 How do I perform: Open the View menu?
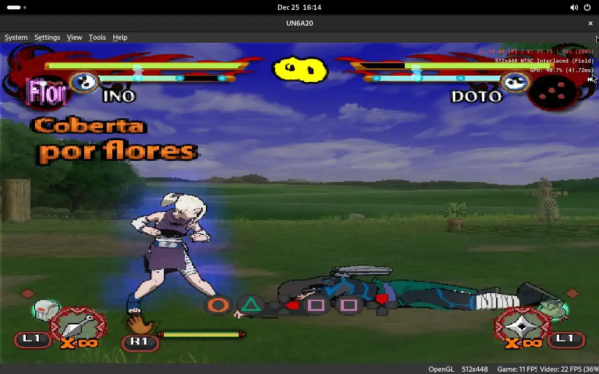click(74, 37)
